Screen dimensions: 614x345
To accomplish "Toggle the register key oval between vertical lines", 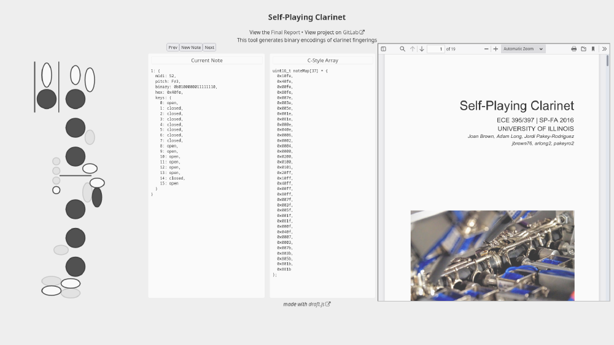I will point(47,75).
